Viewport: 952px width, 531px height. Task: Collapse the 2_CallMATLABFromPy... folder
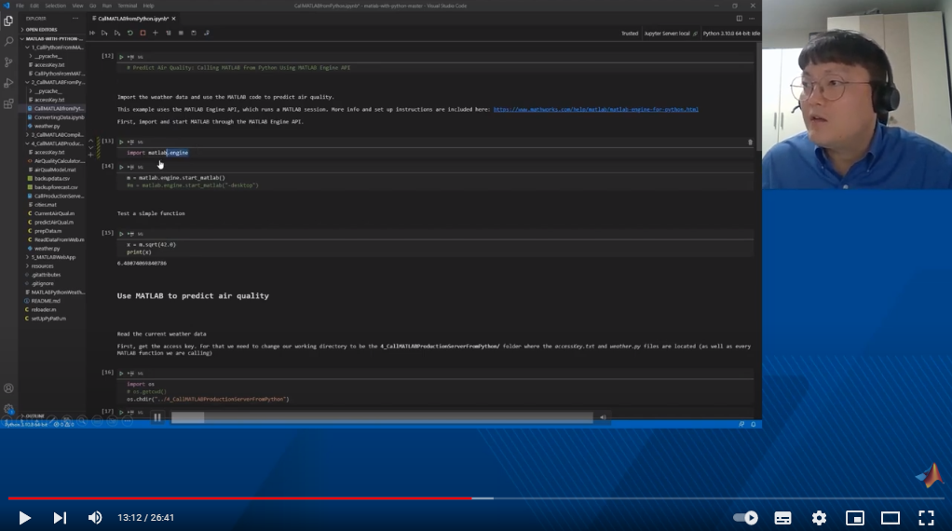pyautogui.click(x=55, y=82)
